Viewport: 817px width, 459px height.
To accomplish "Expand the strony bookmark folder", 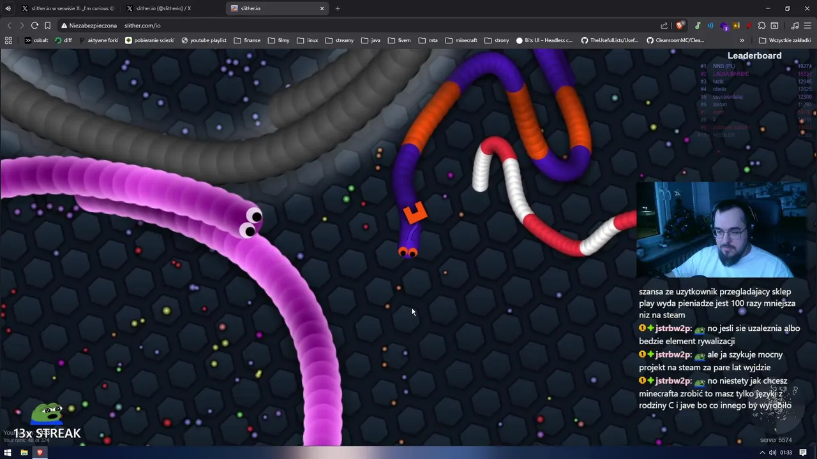I will (497, 40).
